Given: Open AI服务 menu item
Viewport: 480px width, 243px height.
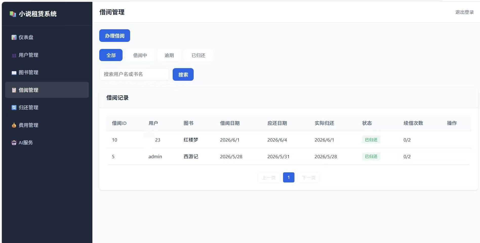Looking at the screenshot, I should pos(47,143).
